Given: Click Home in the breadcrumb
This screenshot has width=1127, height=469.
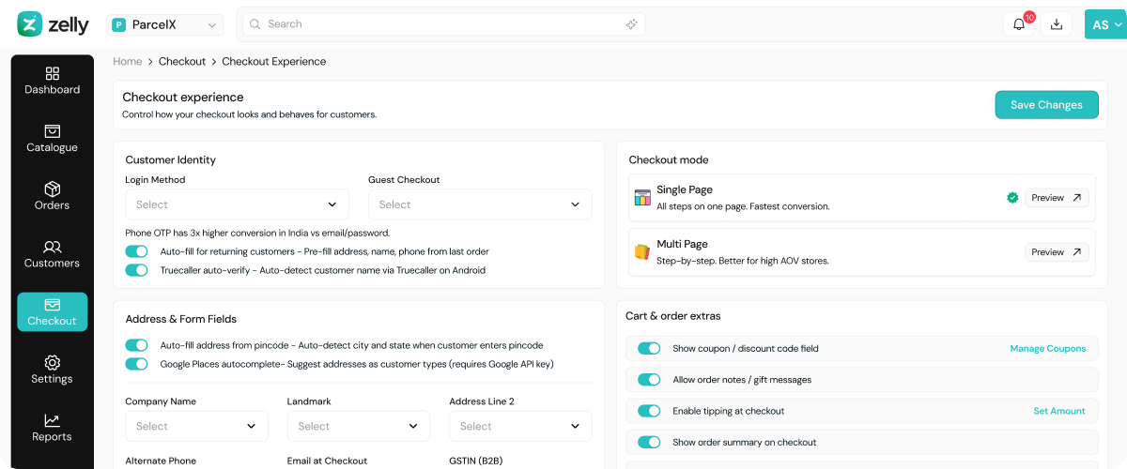Looking at the screenshot, I should pyautogui.click(x=128, y=62).
